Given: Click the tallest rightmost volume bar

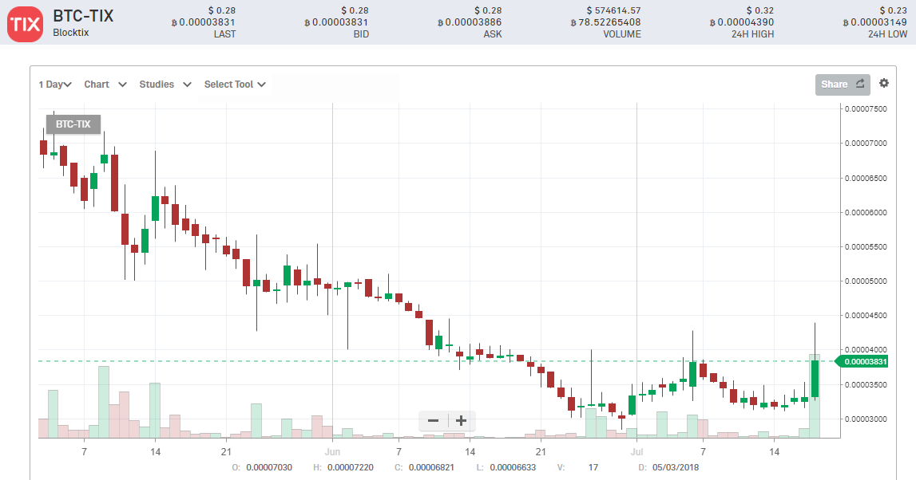Looking at the screenshot, I should (x=815, y=395).
